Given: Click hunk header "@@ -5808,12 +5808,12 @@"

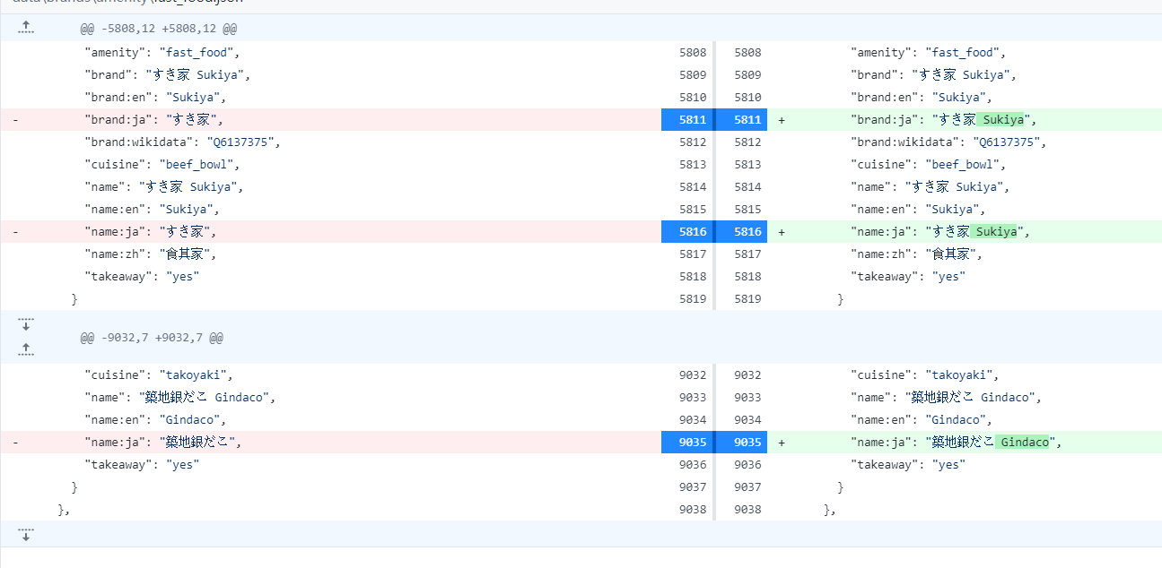Looking at the screenshot, I should 159,30.
